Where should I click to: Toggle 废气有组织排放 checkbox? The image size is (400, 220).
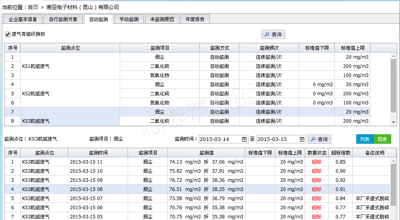pyautogui.click(x=8, y=34)
